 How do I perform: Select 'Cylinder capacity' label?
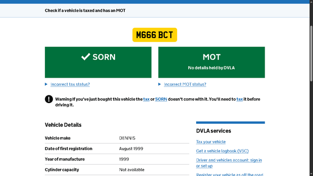(62, 170)
